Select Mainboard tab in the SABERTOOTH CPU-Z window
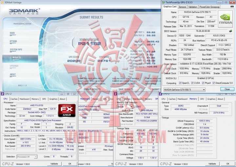Image resolution: width=236 pixels, height=167 pixels. point(85,99)
